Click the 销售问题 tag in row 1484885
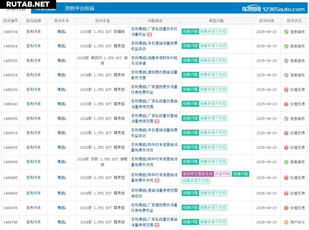309x230 pixels. [241, 174]
